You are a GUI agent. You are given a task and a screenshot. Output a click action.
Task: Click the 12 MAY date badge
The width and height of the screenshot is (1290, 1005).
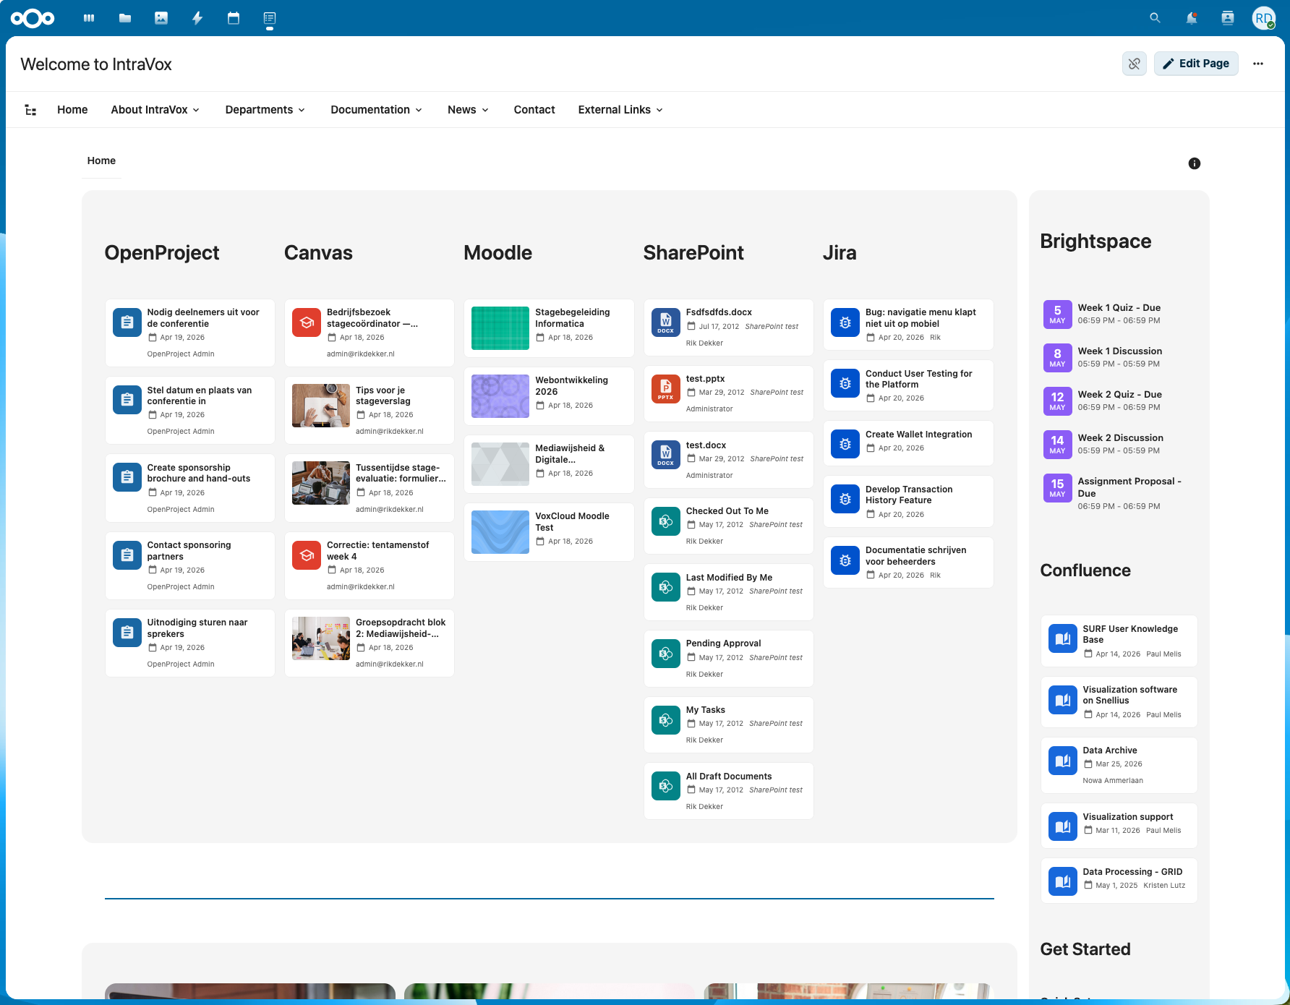(x=1057, y=401)
